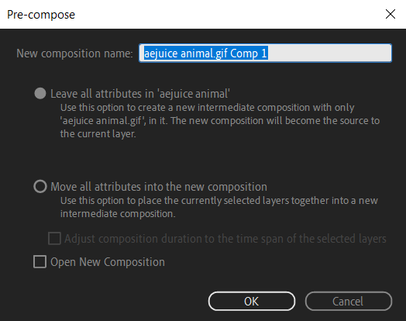Viewport: 406px width, 321px height.
Task: Click the 'Open New Composition' label text
Action: tap(108, 262)
